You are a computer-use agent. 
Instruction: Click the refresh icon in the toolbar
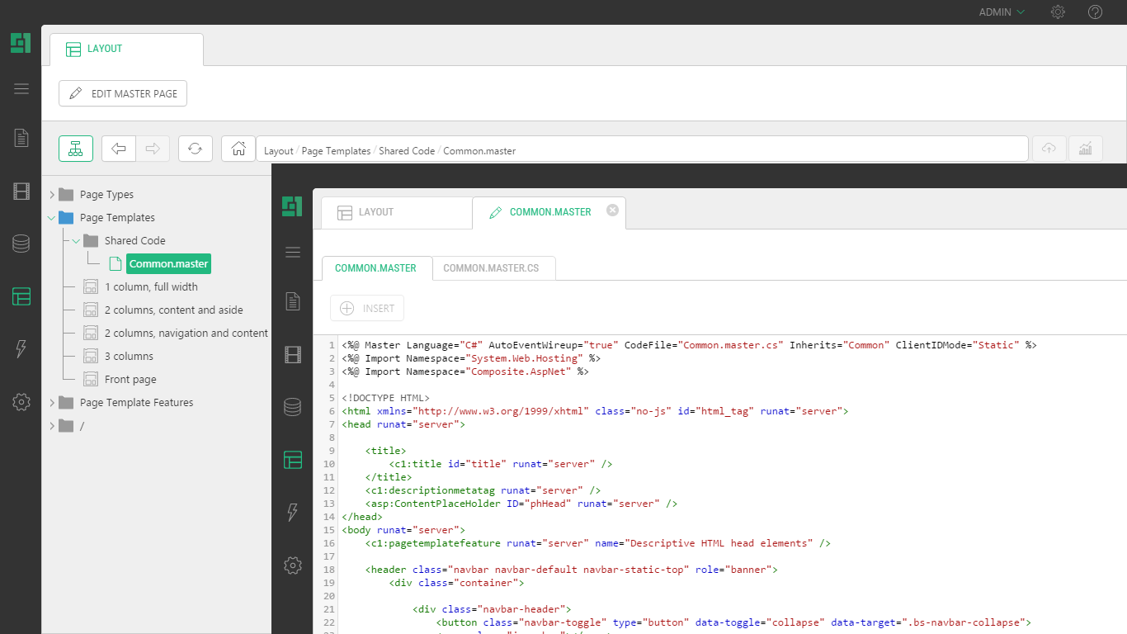coord(195,149)
